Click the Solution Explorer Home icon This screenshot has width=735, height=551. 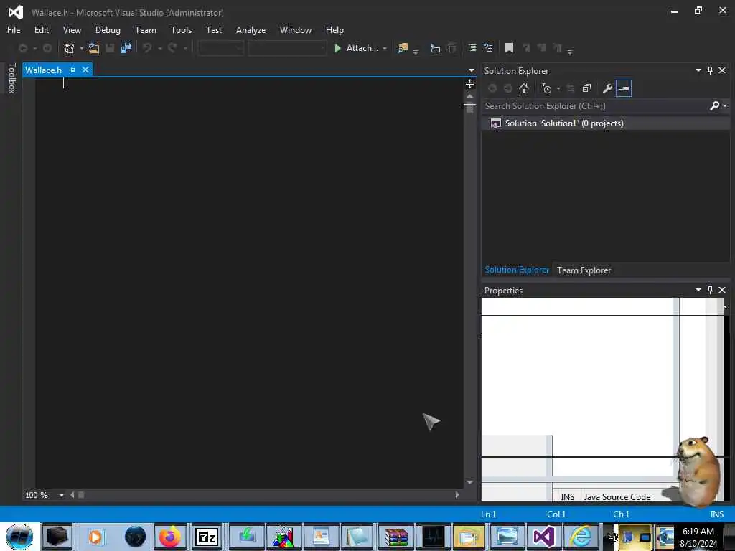pyautogui.click(x=523, y=88)
